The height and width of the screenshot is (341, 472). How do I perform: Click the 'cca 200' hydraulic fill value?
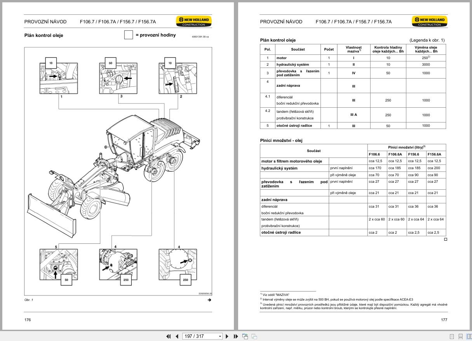tap(434, 168)
